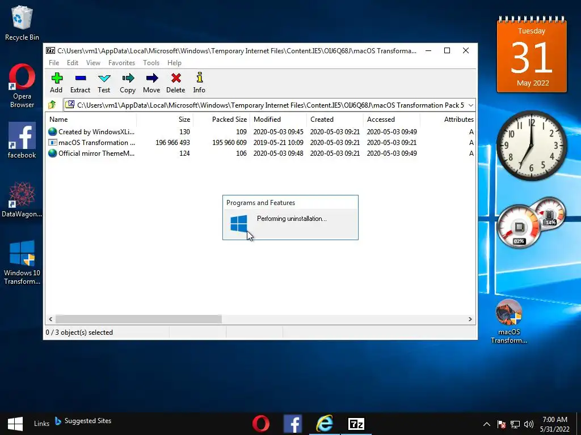This screenshot has width=581, height=435.
Task: Sort by Attributes column header
Action: [448, 120]
